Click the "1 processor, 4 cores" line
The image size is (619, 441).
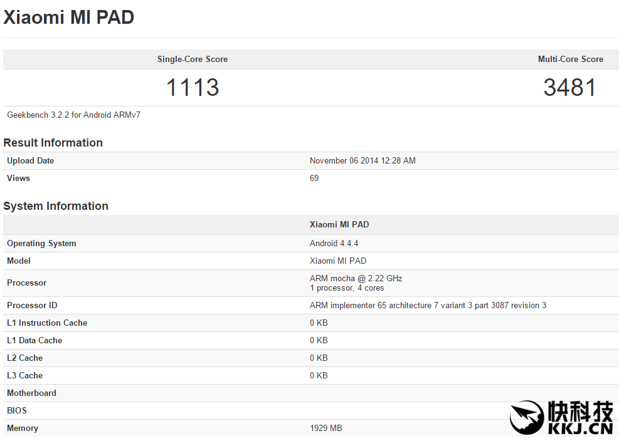coord(347,288)
